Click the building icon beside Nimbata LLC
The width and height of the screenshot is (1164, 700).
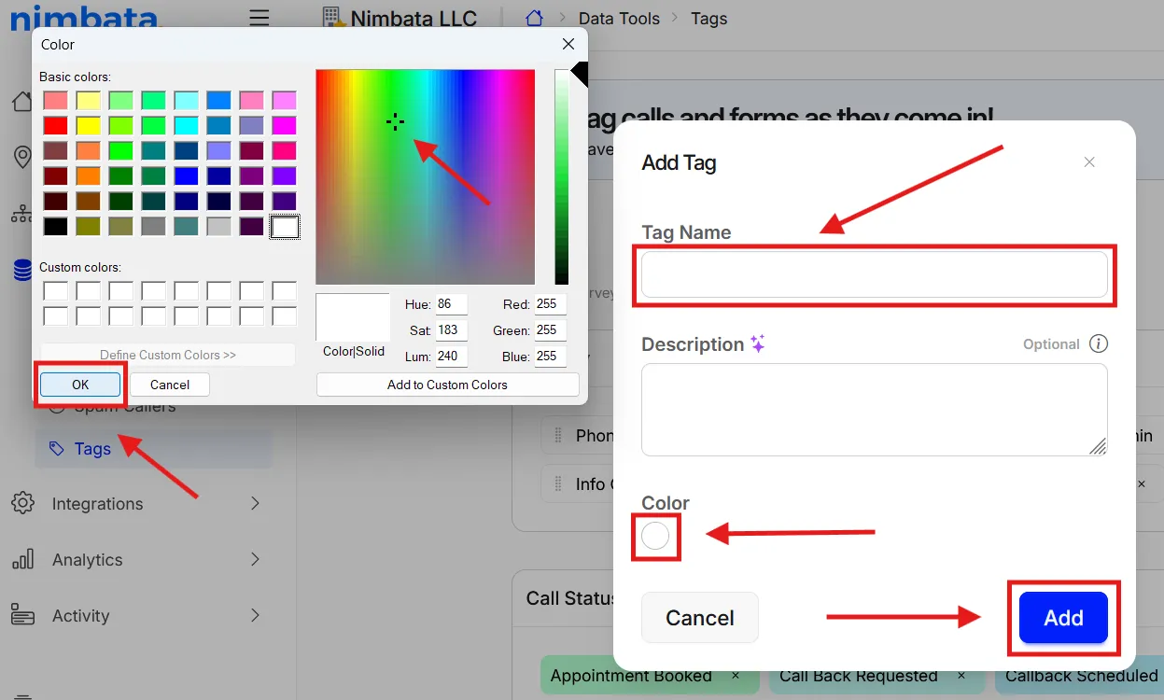pyautogui.click(x=331, y=17)
